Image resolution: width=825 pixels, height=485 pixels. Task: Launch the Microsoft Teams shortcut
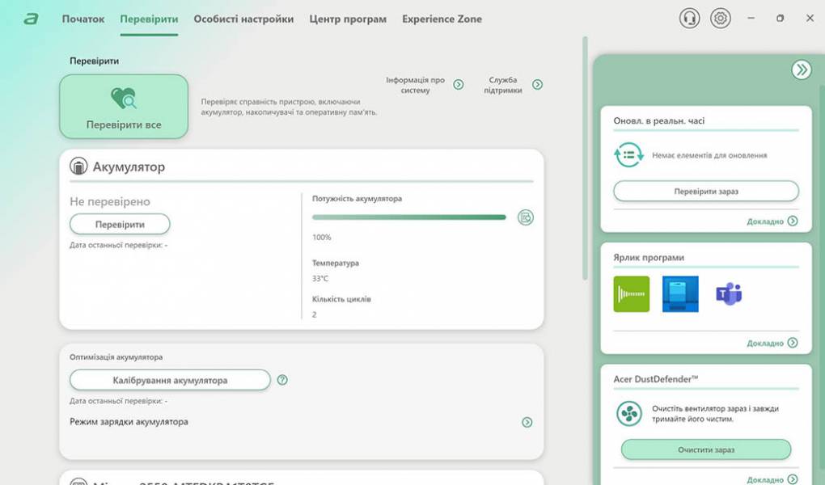(729, 293)
